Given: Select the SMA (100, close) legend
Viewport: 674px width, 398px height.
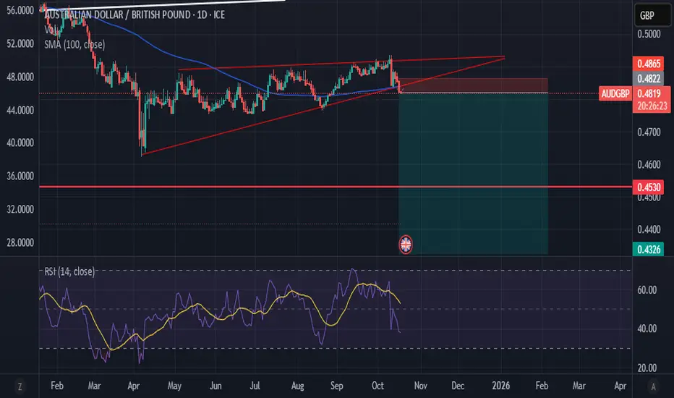Looking at the screenshot, I should pyautogui.click(x=74, y=44).
